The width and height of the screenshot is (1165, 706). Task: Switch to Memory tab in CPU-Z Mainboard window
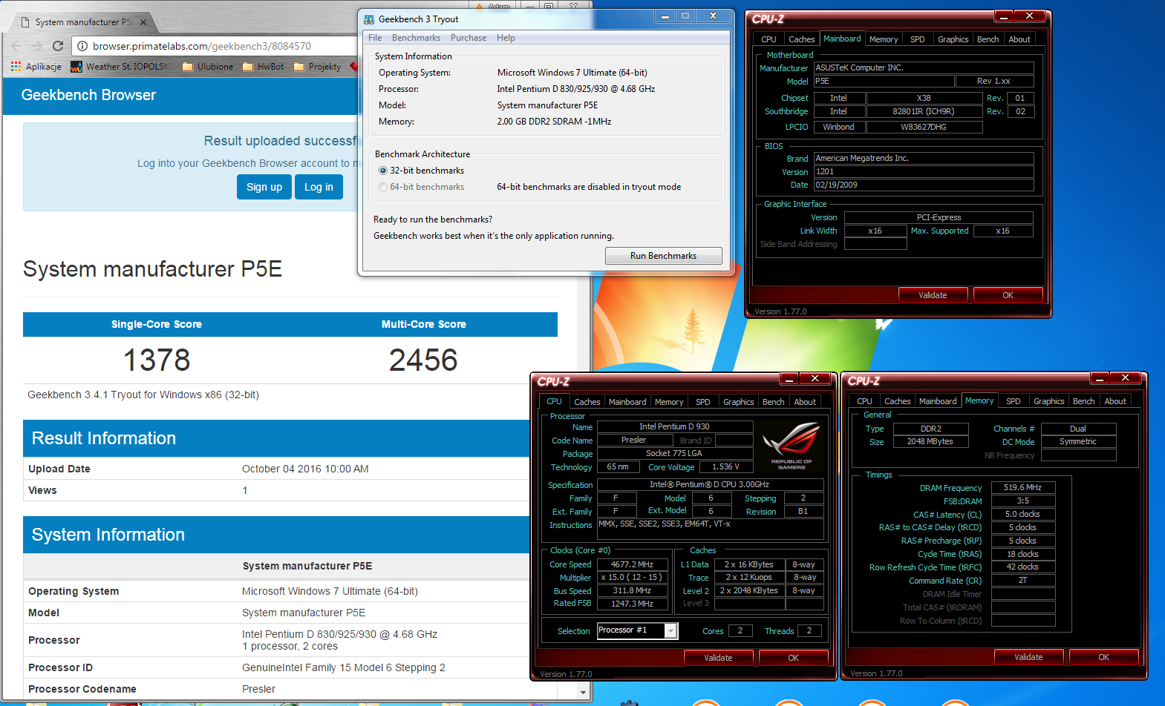pyautogui.click(x=884, y=39)
